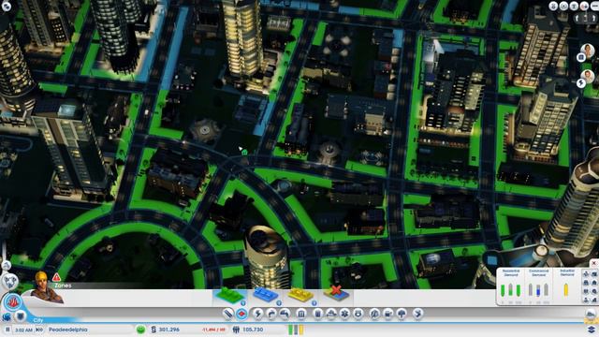Image resolution: width=599 pixels, height=337 pixels.
Task: Click the game menu icon at top-left corner
Action: point(7,6)
